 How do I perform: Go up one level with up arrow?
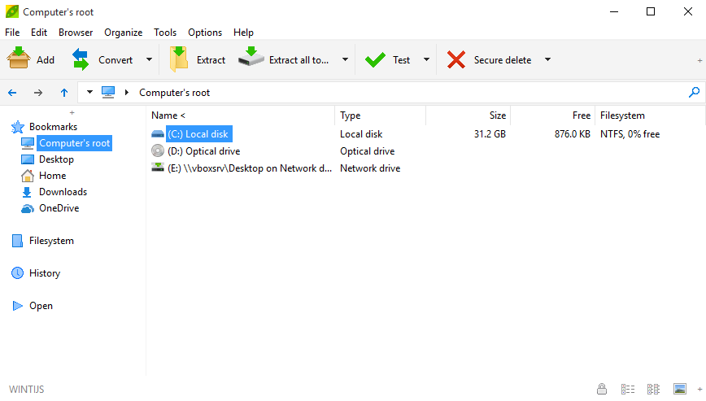click(63, 93)
